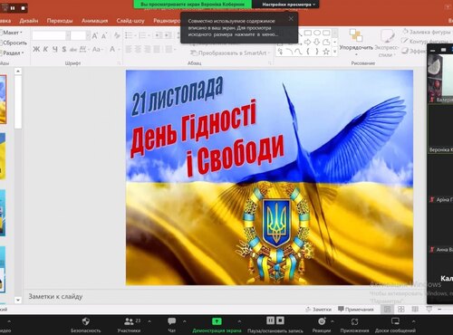Open the Рецензирование ribbon tab
This screenshot has width=453, height=335.
tap(167, 21)
